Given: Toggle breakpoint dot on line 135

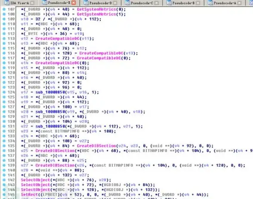Looking at the screenshot, I should pyautogui.click(x=4, y=146).
